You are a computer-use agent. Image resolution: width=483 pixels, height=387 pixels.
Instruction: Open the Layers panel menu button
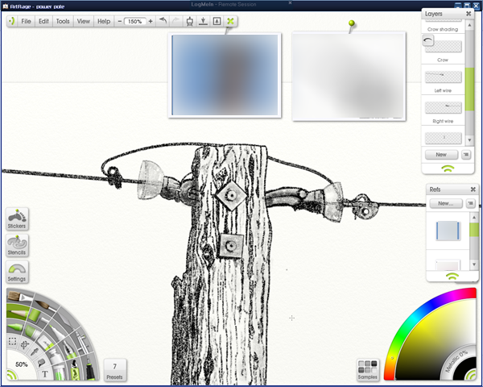[x=466, y=155]
